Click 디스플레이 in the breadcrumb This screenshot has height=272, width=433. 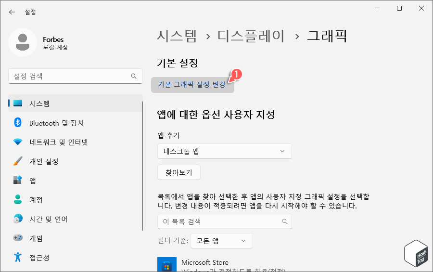[x=251, y=36]
